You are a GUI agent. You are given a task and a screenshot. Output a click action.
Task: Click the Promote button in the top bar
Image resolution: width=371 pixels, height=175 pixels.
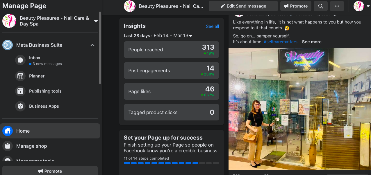[296, 6]
